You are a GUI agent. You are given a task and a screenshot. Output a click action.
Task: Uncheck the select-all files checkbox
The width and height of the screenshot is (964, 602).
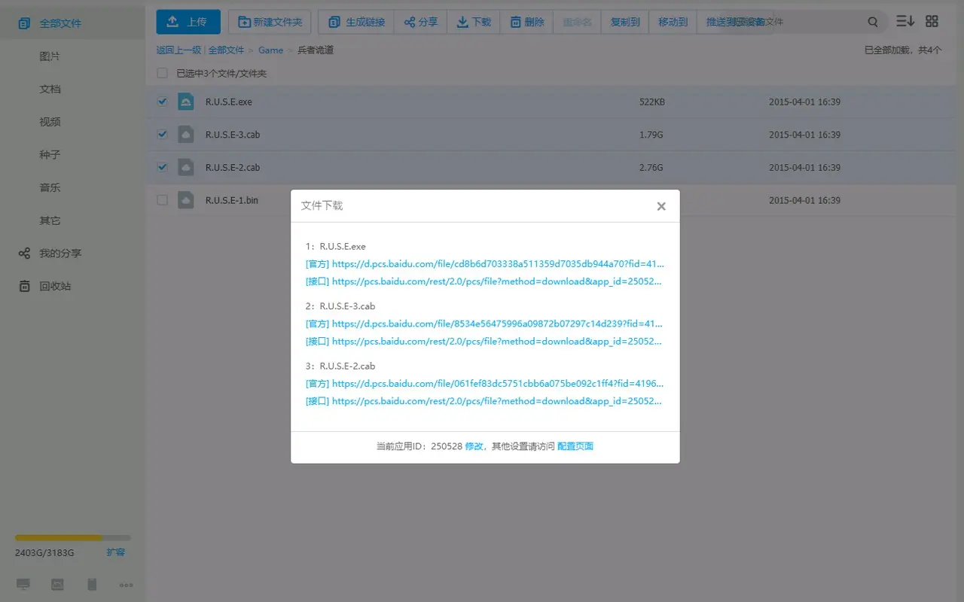(x=162, y=74)
